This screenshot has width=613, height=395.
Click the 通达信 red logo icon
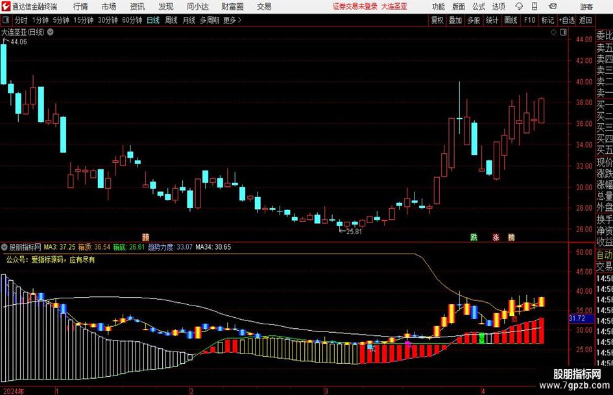[6, 6]
